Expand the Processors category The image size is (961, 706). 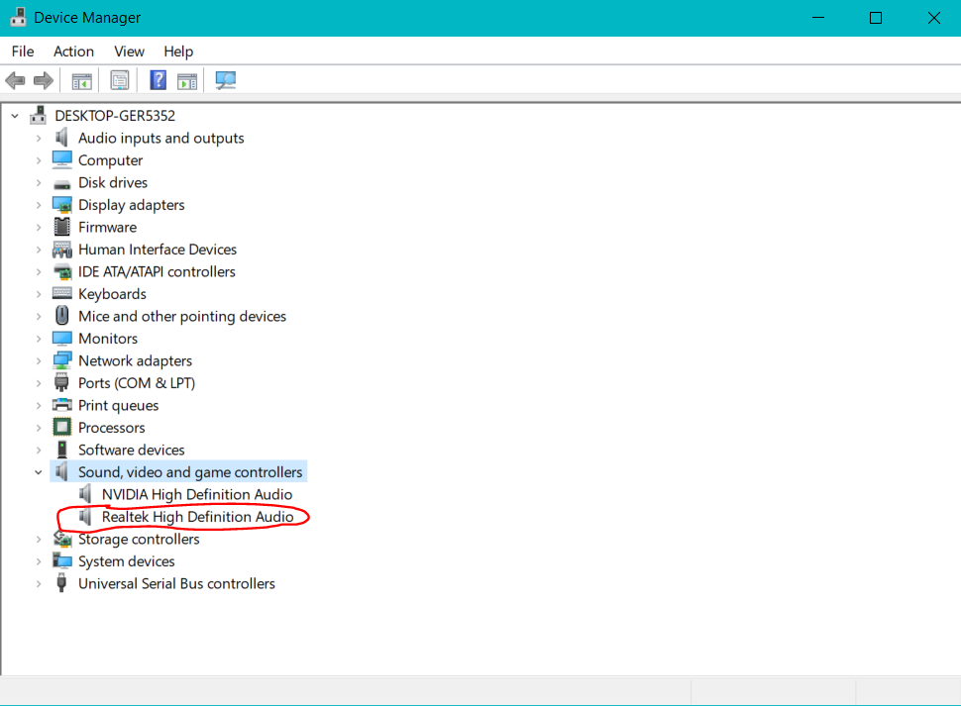click(39, 428)
